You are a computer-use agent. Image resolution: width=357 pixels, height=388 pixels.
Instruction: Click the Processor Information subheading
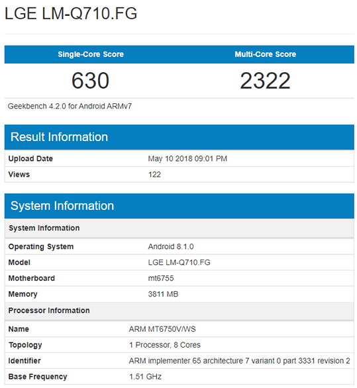(x=49, y=311)
